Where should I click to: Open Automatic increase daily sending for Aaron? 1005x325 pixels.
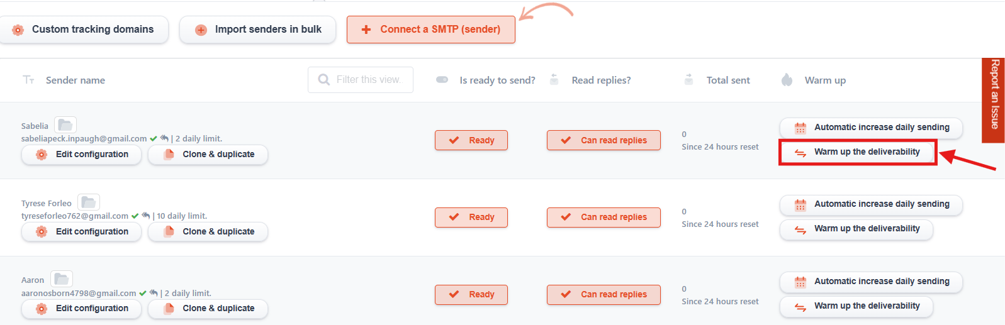871,282
